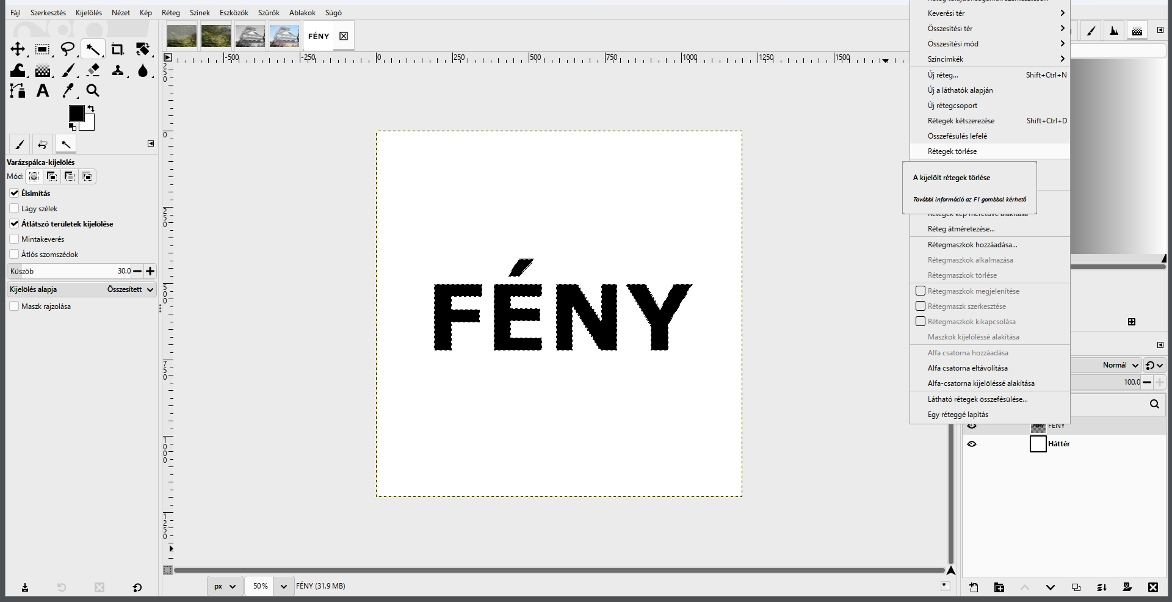This screenshot has height=602, width=1172.
Task: Hide the Háttér layer eye
Action: 972,444
